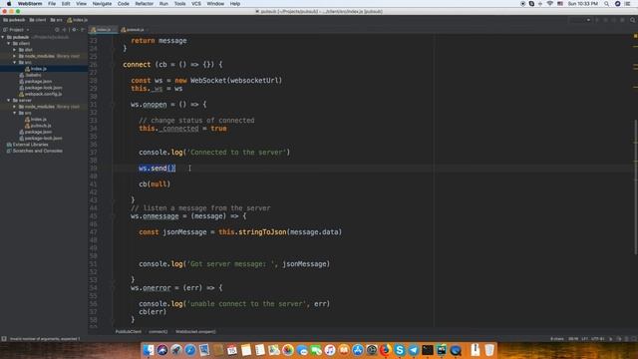Collapse the server src folder
The image size is (638, 359).
pyautogui.click(x=15, y=113)
